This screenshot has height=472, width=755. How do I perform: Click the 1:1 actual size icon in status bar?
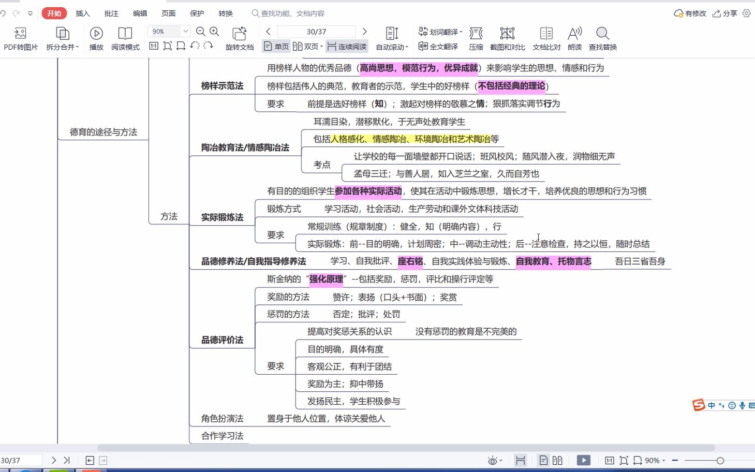pyautogui.click(x=610, y=460)
